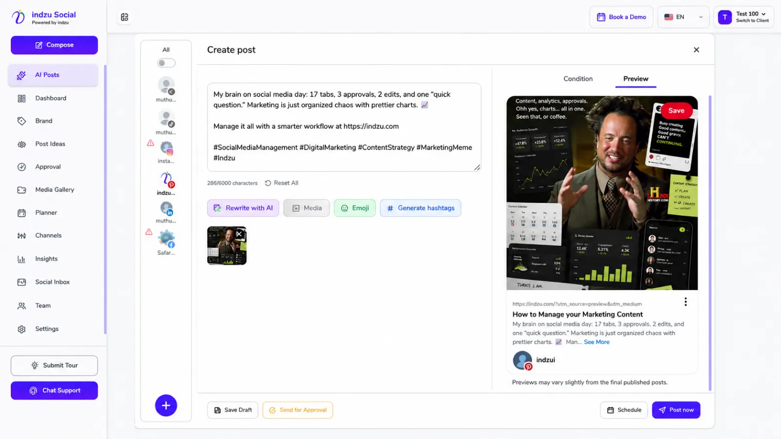The height and width of the screenshot is (439, 781).
Task: Click Reset All
Action: coord(282,183)
